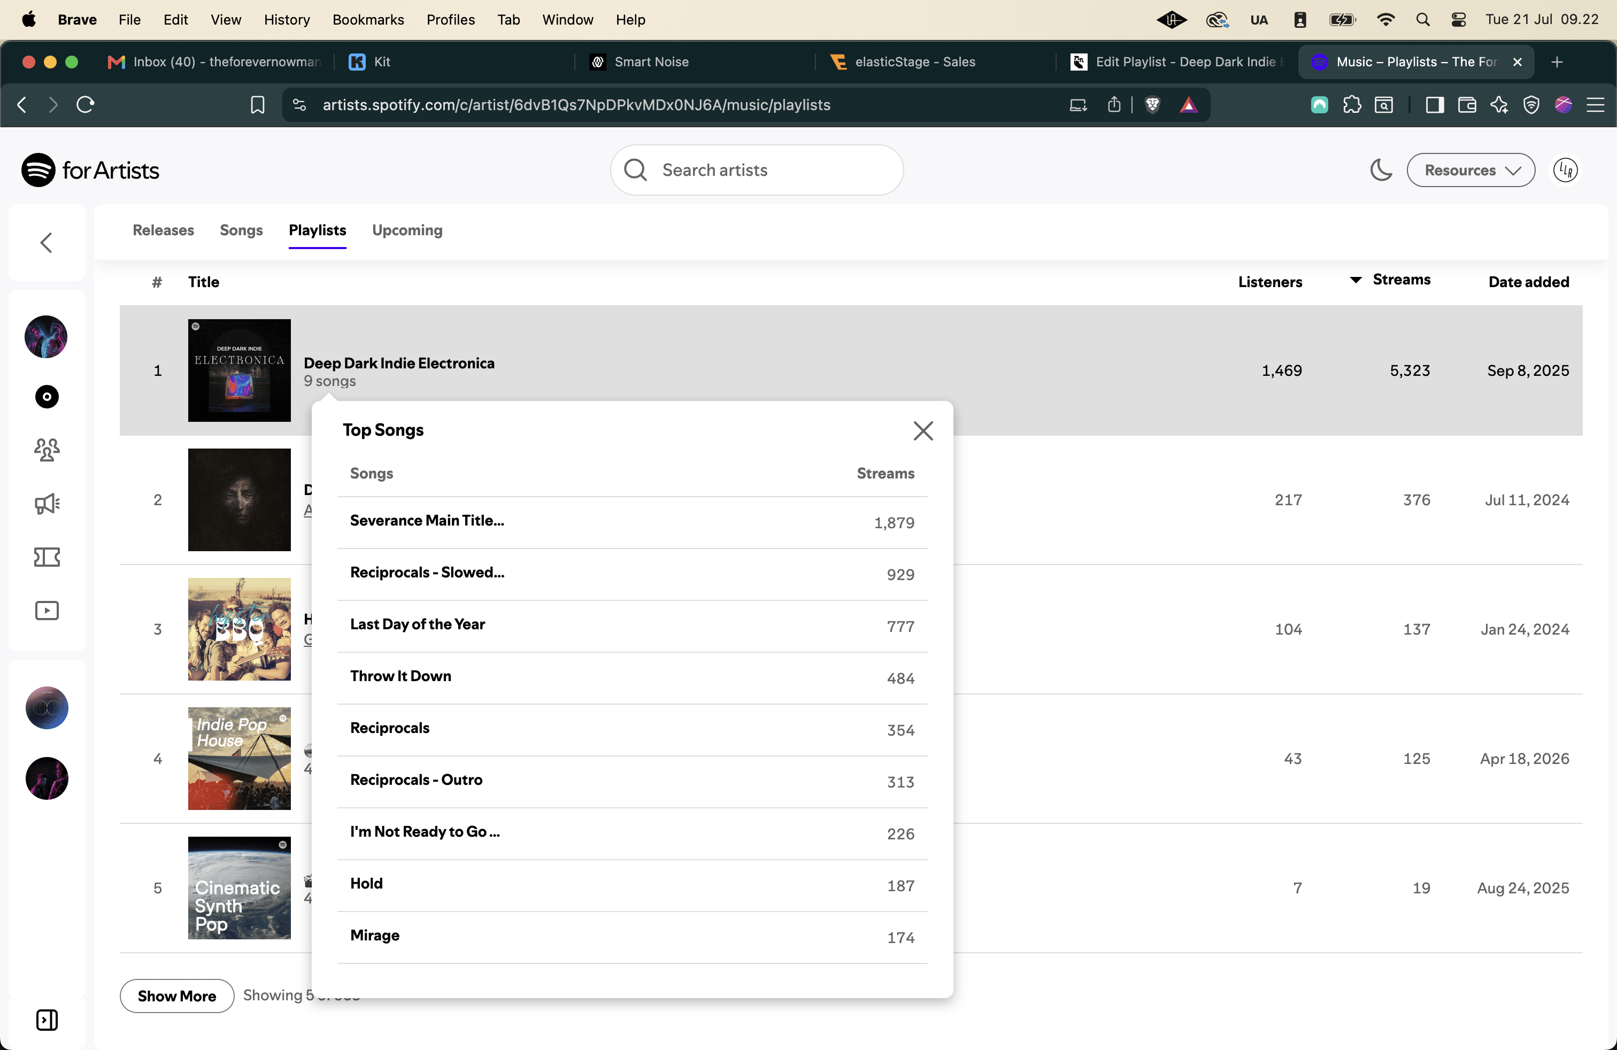Screen dimensions: 1617x1050
Task: Expand the Resources dropdown
Action: (x=1470, y=170)
